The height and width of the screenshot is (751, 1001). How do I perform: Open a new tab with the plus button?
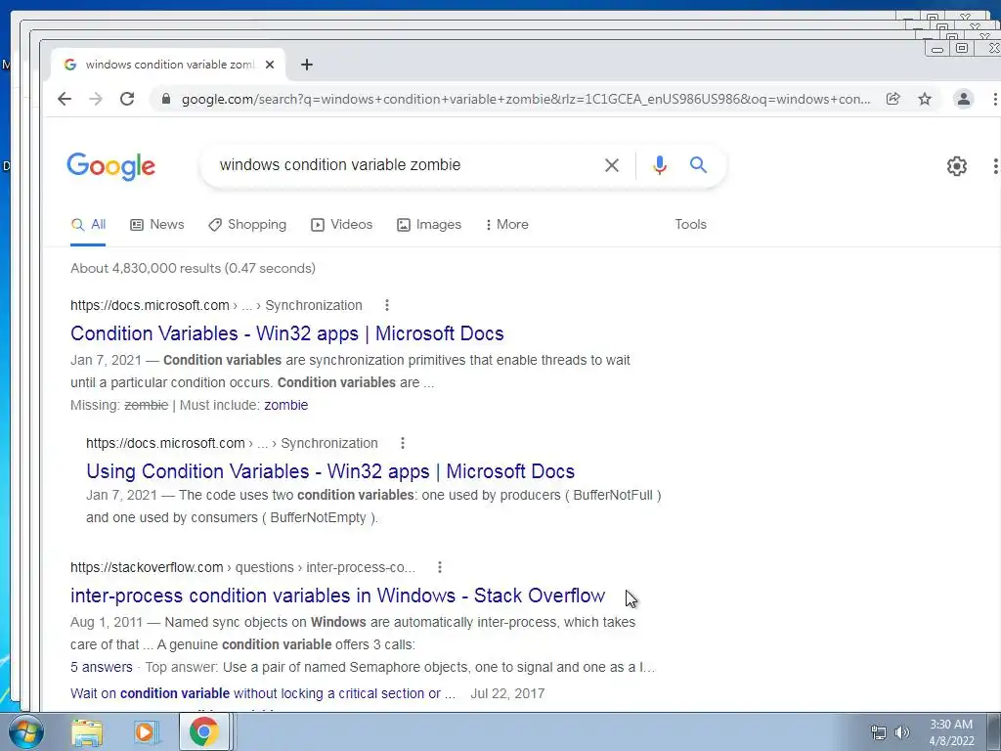306,65
